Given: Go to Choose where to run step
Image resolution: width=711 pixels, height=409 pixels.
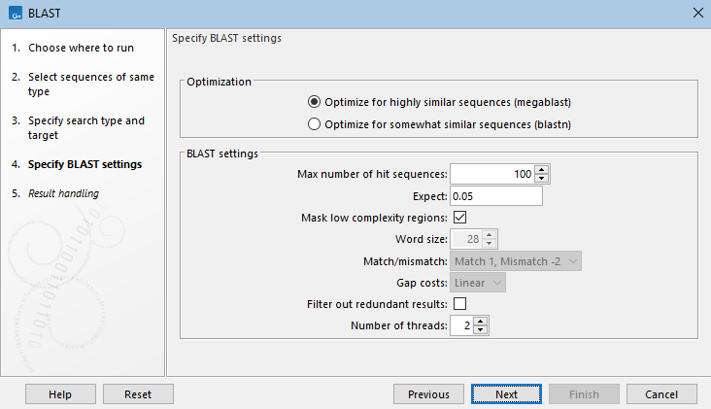Looking at the screenshot, I should (x=81, y=48).
